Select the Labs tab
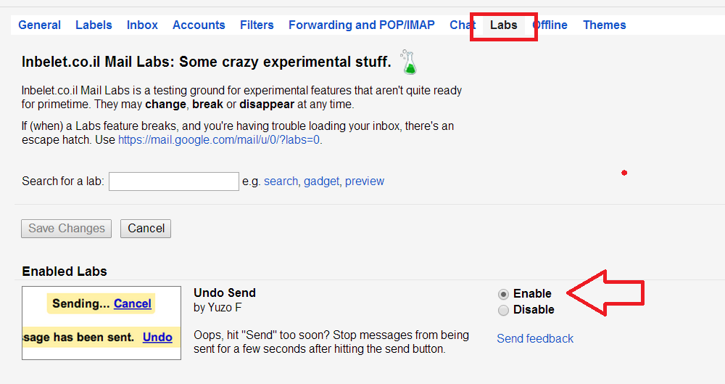This screenshot has width=725, height=384. pyautogui.click(x=503, y=25)
